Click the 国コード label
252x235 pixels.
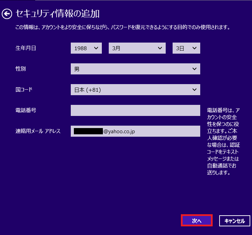click(24, 90)
